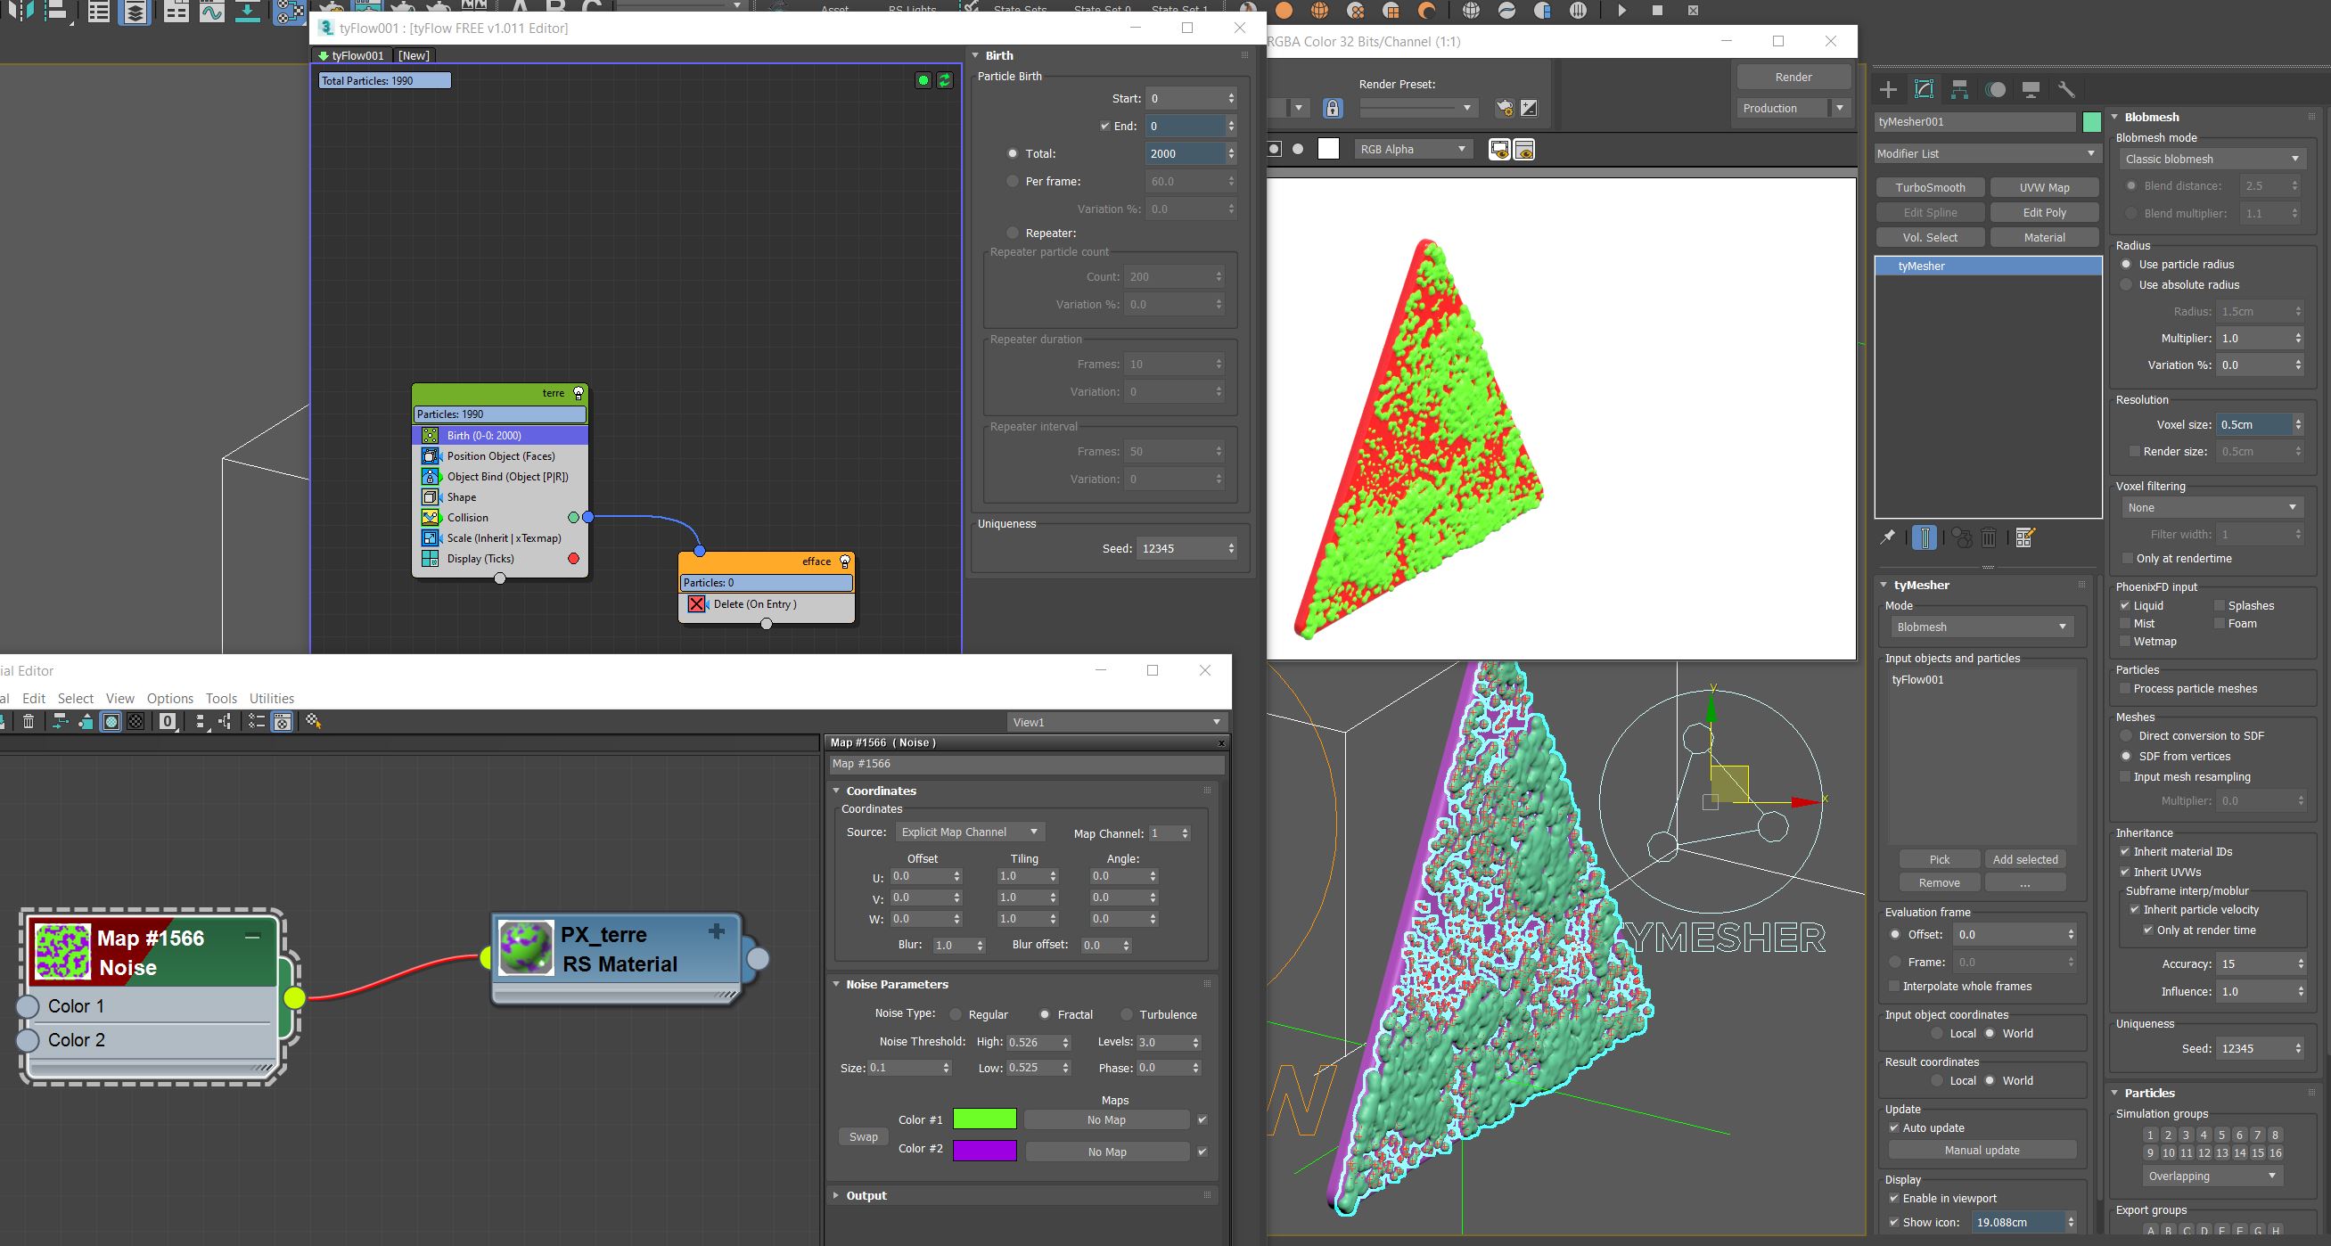
Task: Click delete selected trash icon in material editor
Action: pyautogui.click(x=29, y=721)
